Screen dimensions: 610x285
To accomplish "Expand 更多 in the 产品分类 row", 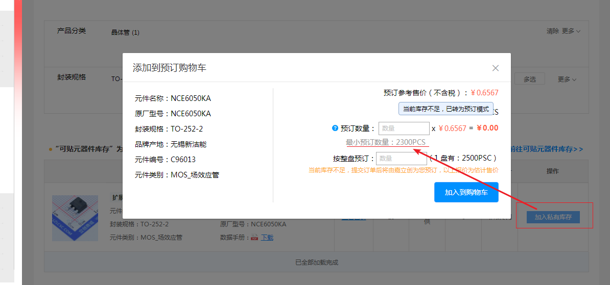I will click(x=571, y=31).
